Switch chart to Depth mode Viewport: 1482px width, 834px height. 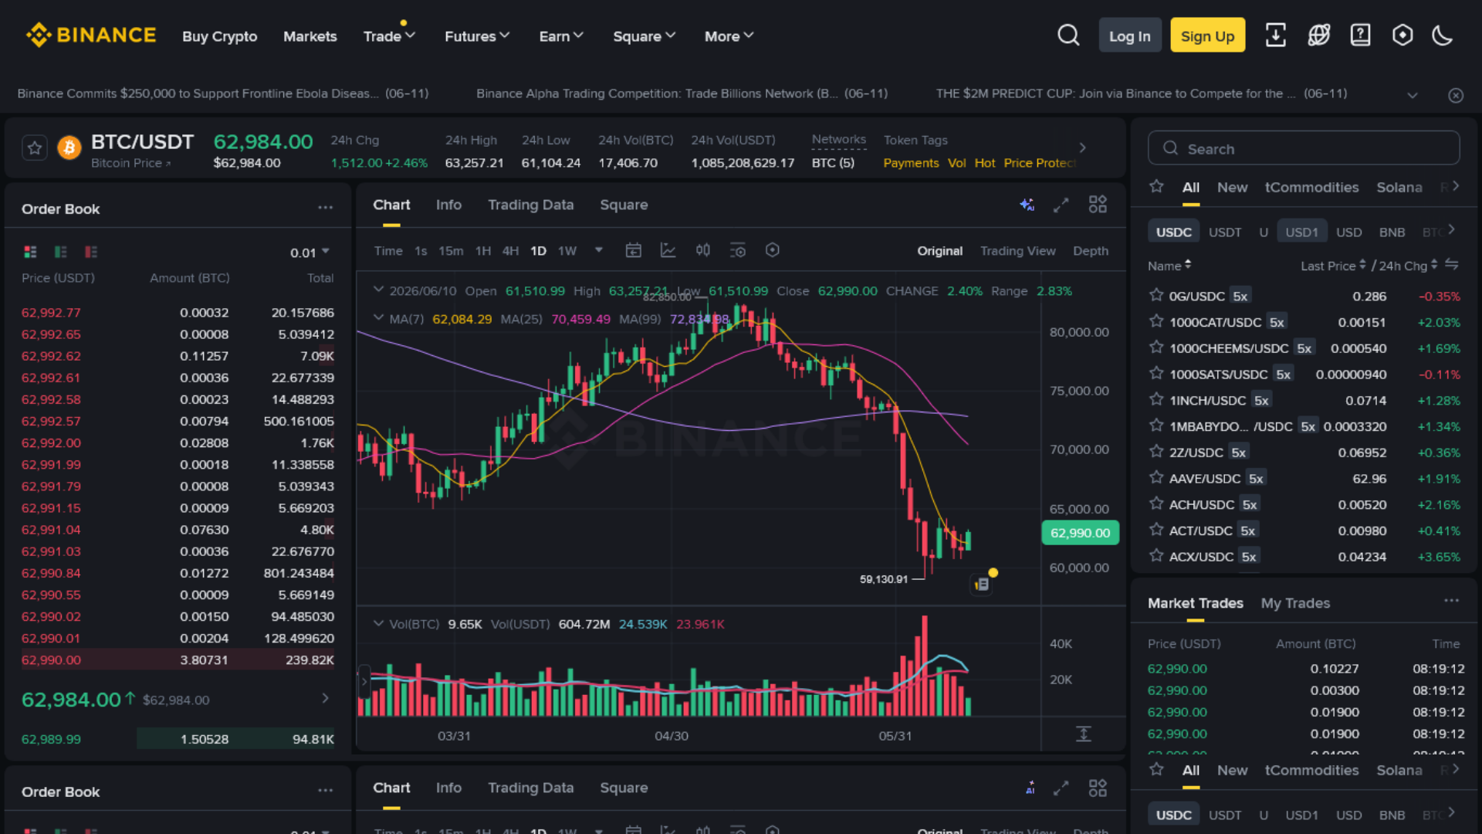click(x=1090, y=251)
